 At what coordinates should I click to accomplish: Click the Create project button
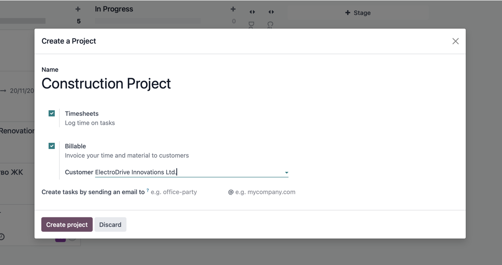tap(67, 225)
